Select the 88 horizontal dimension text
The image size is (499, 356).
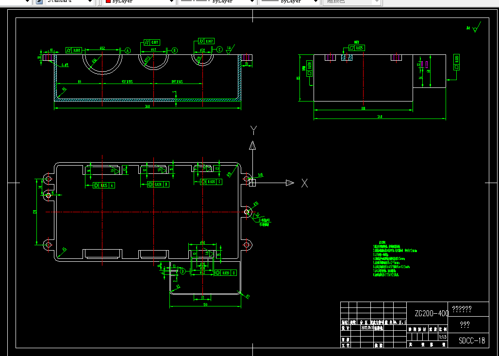tap(79, 82)
